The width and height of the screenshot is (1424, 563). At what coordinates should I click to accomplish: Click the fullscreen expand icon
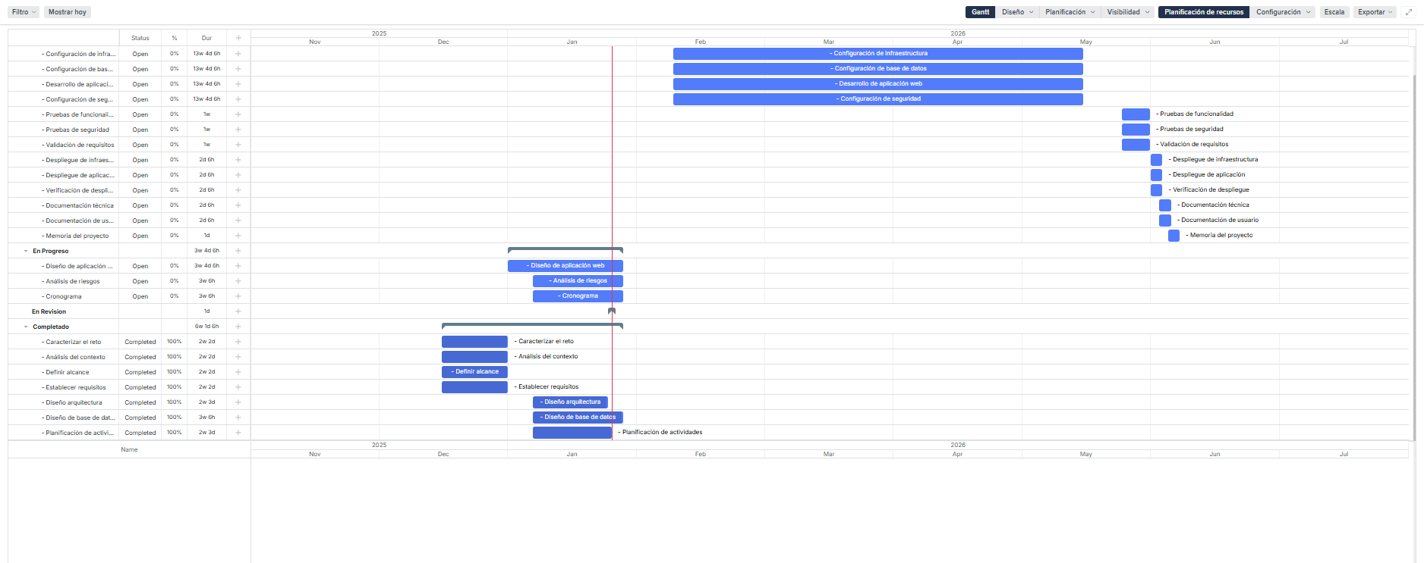(1409, 12)
